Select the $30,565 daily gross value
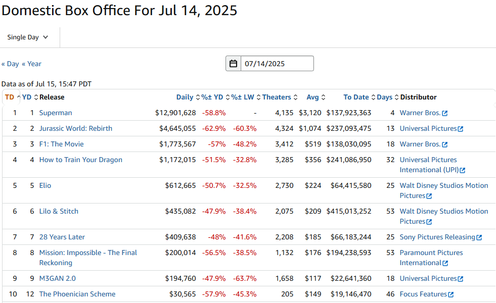This screenshot has height=303, width=496. [183, 294]
